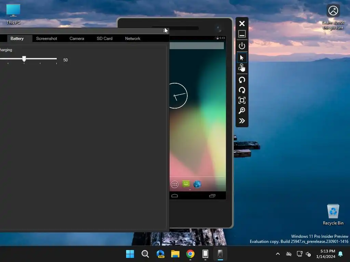
Task: Open the Network tab
Action: coord(133,39)
